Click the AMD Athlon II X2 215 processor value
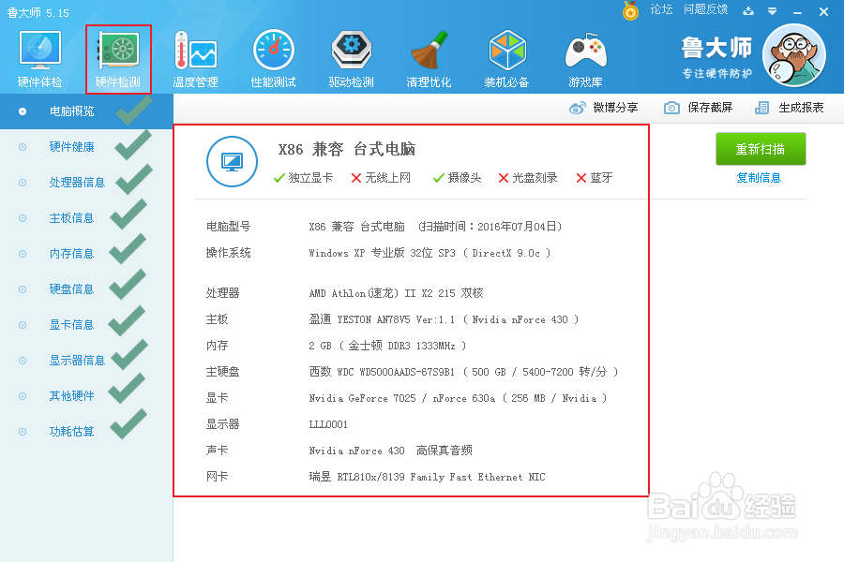The width and height of the screenshot is (844, 562). (x=396, y=293)
